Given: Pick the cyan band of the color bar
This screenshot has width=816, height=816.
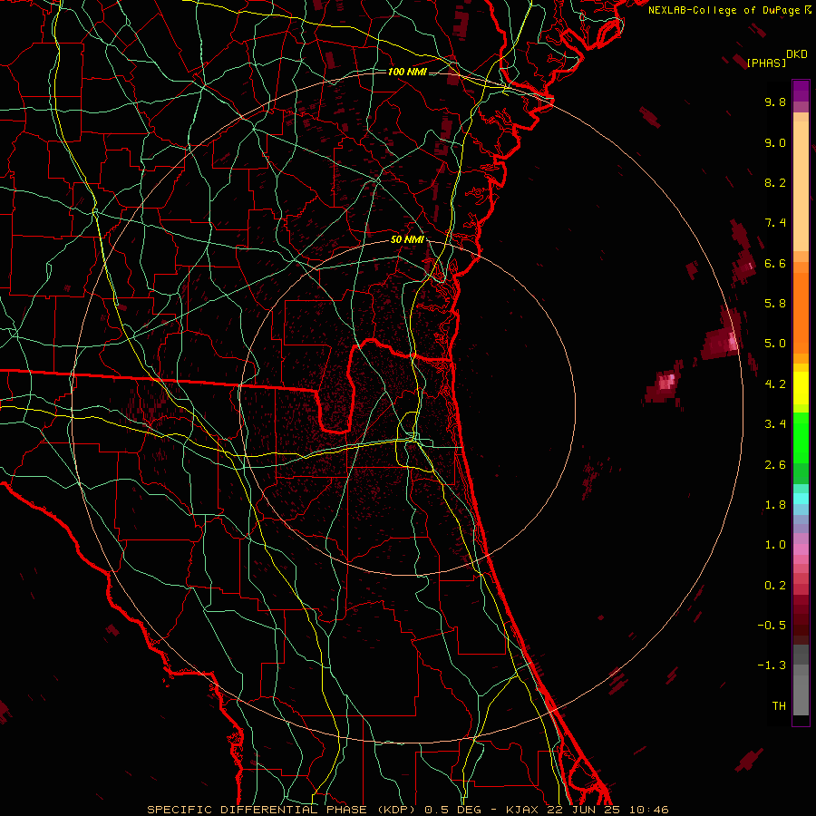Looking at the screenshot, I should coord(801,499).
